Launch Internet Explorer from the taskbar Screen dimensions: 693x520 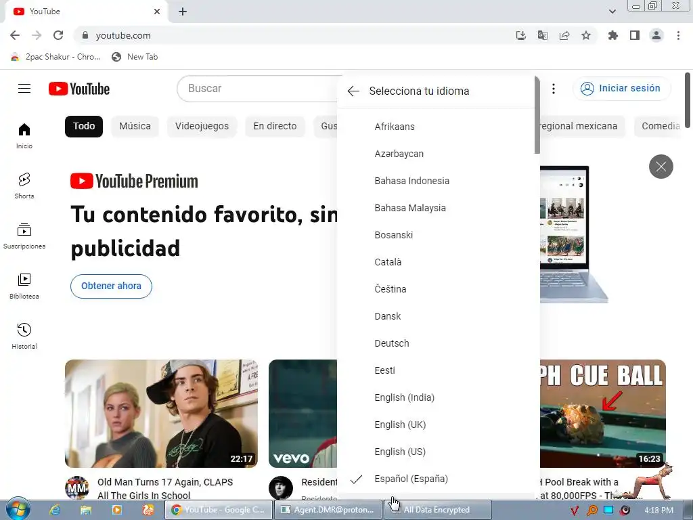[x=55, y=510]
